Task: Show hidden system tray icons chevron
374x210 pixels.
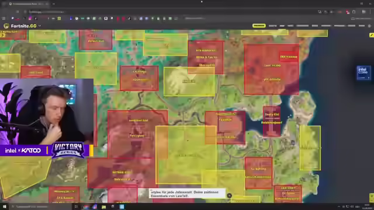Action: [339, 206]
